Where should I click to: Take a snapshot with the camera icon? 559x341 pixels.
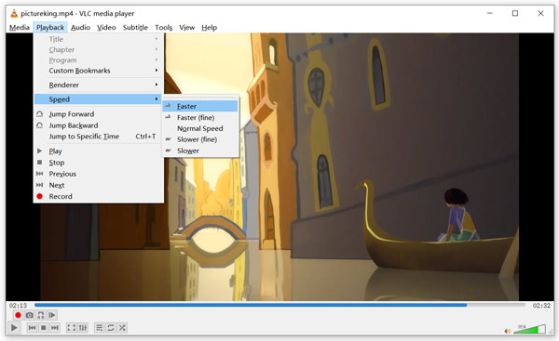click(30, 315)
